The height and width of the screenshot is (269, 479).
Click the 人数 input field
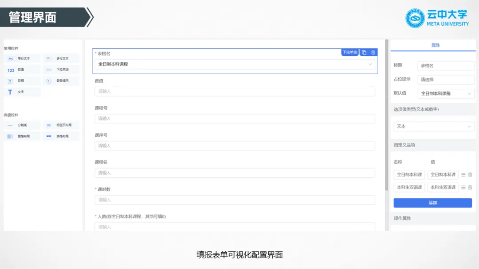click(x=235, y=227)
